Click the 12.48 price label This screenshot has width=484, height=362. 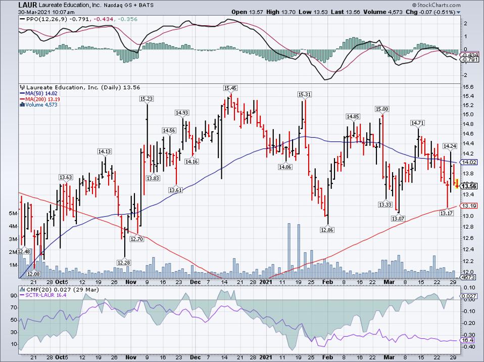(x=24, y=251)
